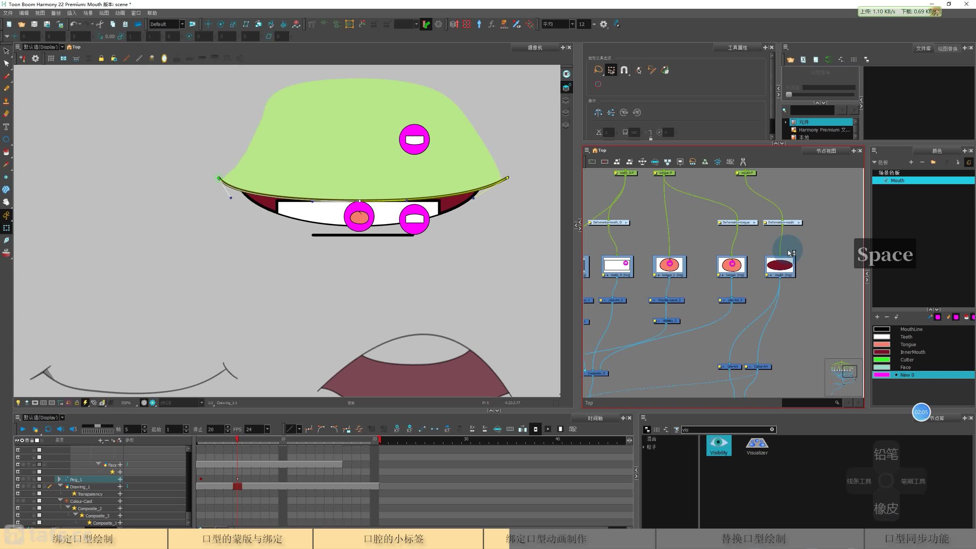976x549 pixels.
Task: Expand the 元件 library folder
Action: (786, 122)
